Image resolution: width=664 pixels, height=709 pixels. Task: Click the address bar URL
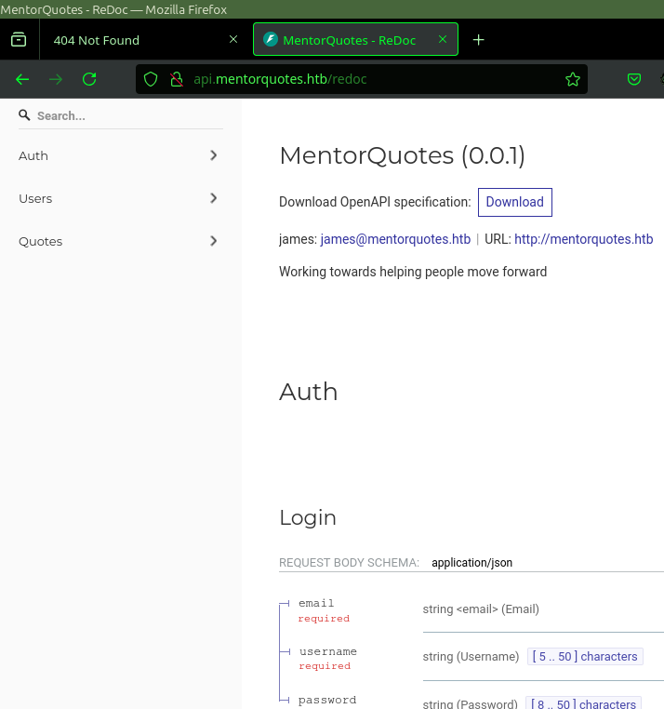click(280, 79)
